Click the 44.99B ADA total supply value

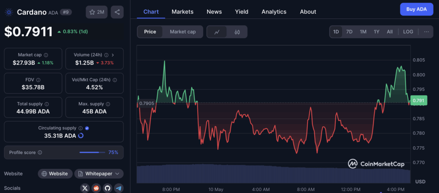pos(33,111)
